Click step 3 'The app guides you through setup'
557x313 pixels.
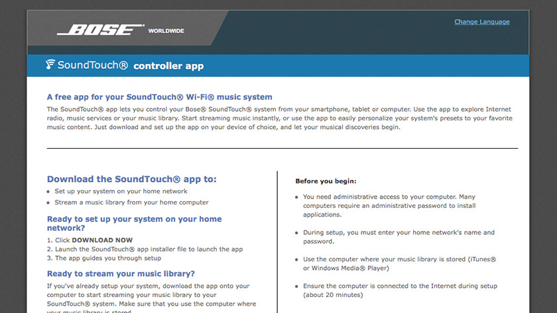[x=107, y=259]
